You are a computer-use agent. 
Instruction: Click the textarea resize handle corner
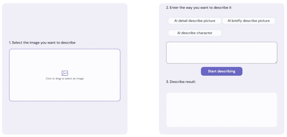tap(276, 62)
